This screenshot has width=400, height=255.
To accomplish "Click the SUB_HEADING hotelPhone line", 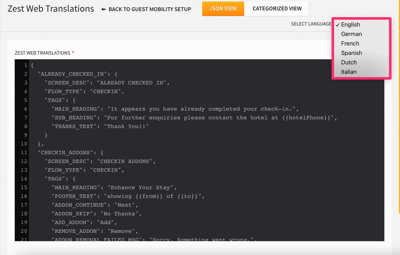I will (x=194, y=117).
